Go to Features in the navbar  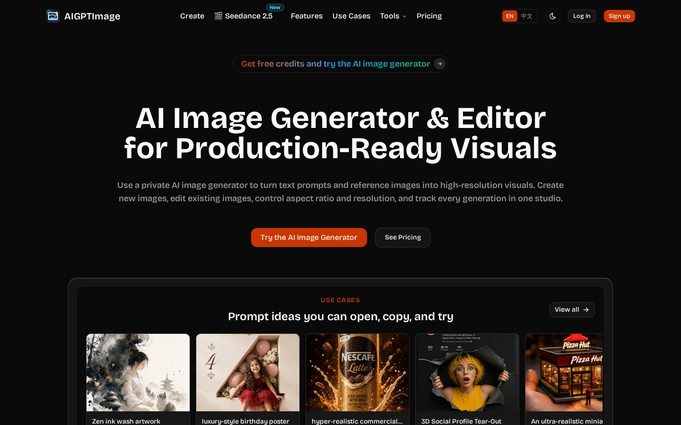306,16
